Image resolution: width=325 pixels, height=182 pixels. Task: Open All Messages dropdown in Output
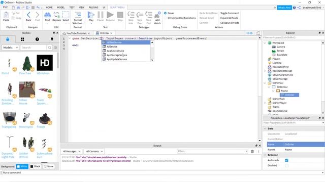click(x=72, y=151)
